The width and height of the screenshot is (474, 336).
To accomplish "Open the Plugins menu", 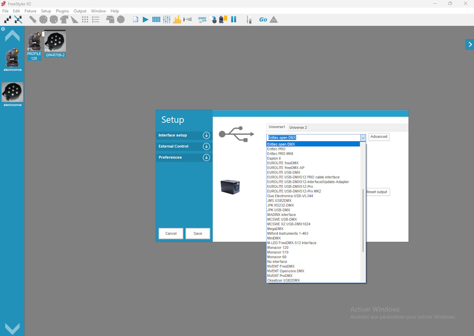I will coord(62,11).
